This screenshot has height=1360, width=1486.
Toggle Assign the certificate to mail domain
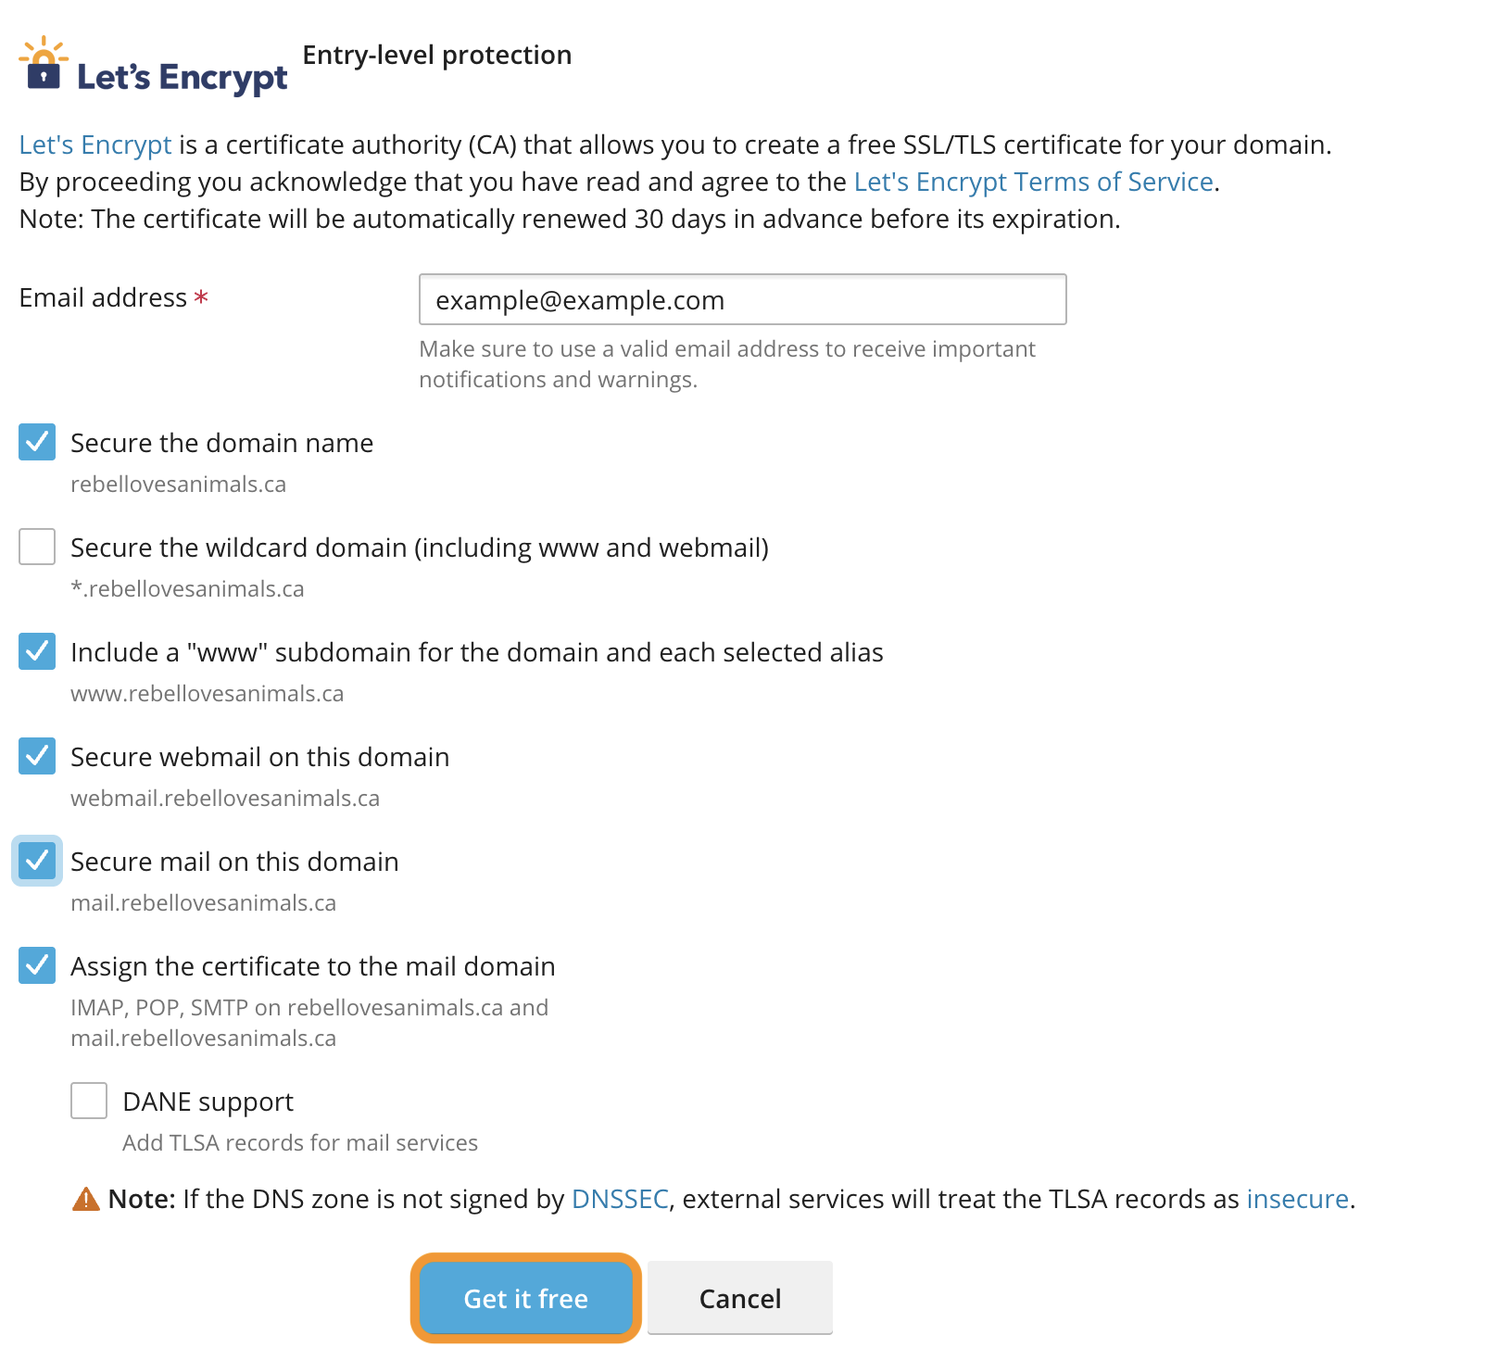tap(37, 966)
